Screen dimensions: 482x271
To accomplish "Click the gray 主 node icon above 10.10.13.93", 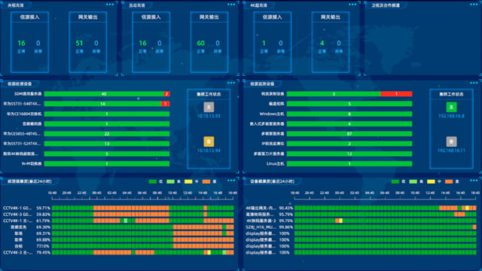I will pyautogui.click(x=209, y=107).
